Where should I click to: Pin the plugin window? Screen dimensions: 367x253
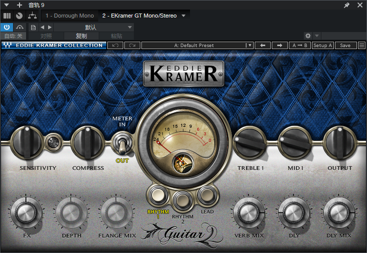pyautogui.click(x=346, y=5)
